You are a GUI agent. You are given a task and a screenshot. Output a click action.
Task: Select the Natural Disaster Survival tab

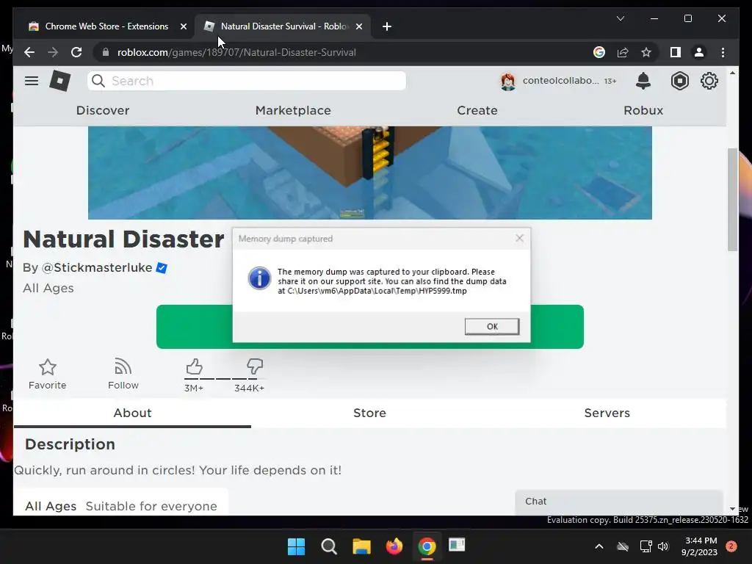click(283, 26)
